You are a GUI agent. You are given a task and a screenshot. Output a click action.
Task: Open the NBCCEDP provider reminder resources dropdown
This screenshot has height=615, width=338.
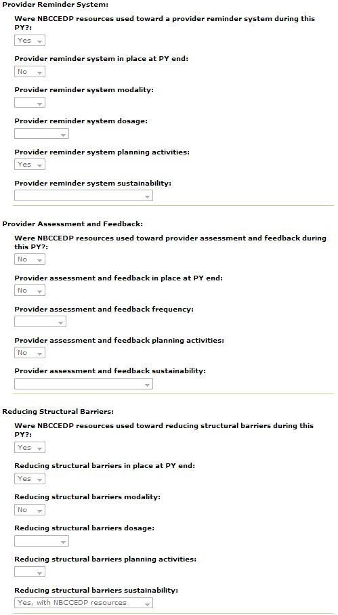[30, 41]
